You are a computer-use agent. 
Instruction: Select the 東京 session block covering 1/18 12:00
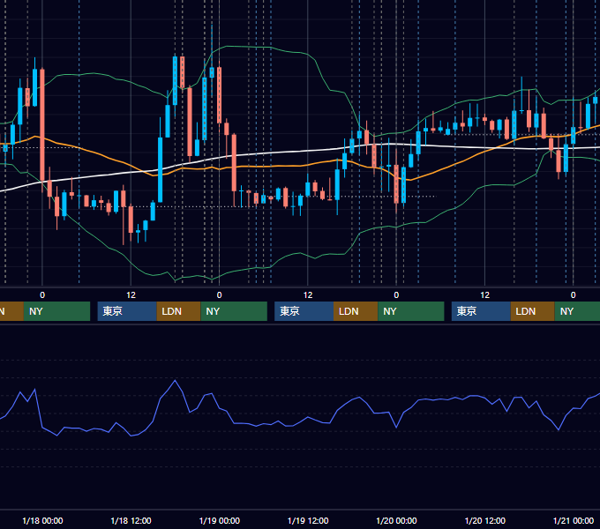(x=127, y=311)
